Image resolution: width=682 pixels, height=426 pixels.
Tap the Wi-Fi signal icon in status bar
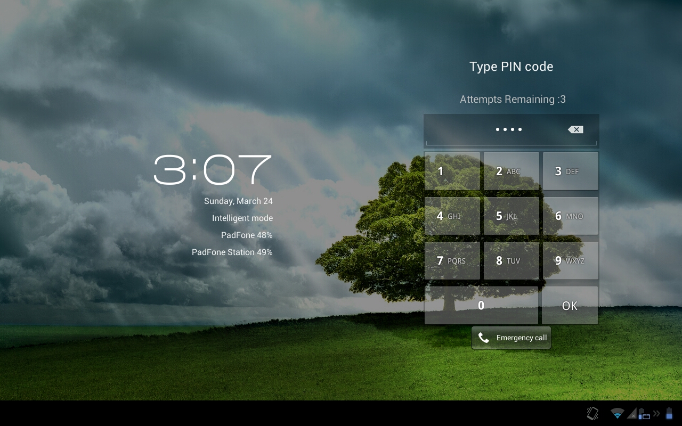point(618,414)
